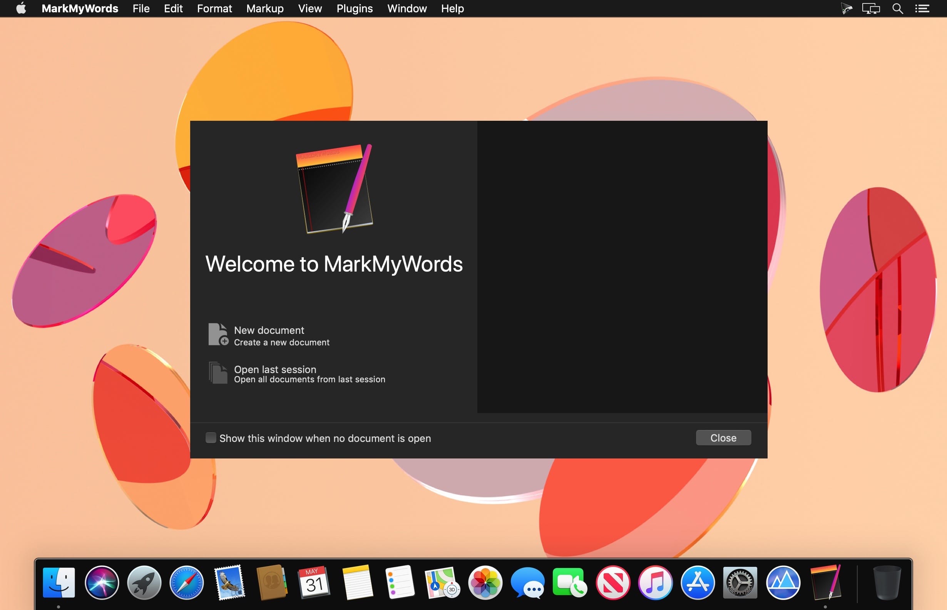Click the empty recent documents pane
This screenshot has height=610, width=947.
tap(622, 267)
